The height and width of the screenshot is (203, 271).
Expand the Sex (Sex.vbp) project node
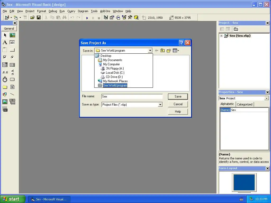pos(222,36)
